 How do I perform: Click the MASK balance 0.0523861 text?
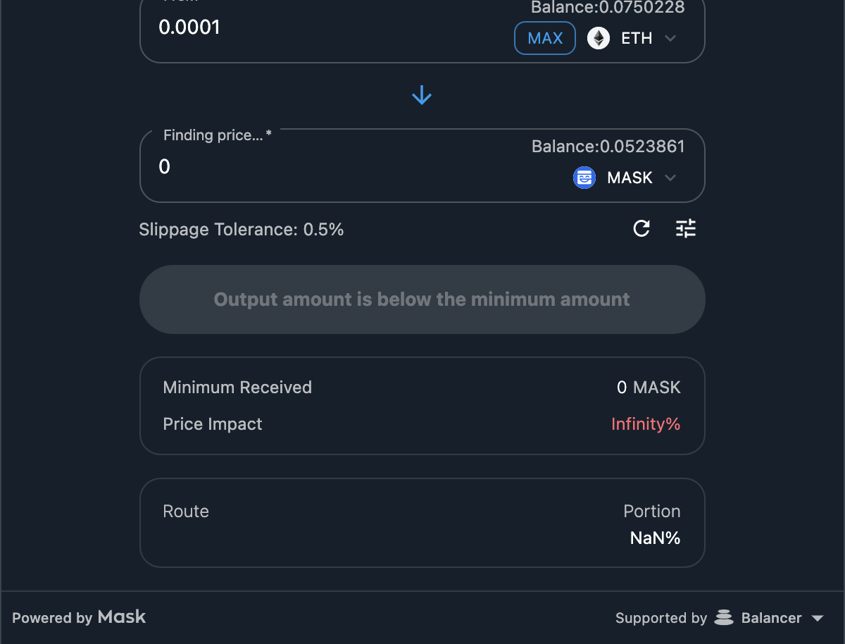tap(608, 147)
